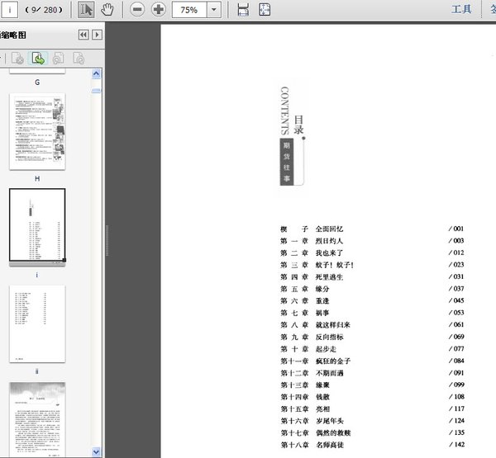496x458 pixels.
Task: Click the delete pages icon in thumbnails panel
Action: coord(17,59)
